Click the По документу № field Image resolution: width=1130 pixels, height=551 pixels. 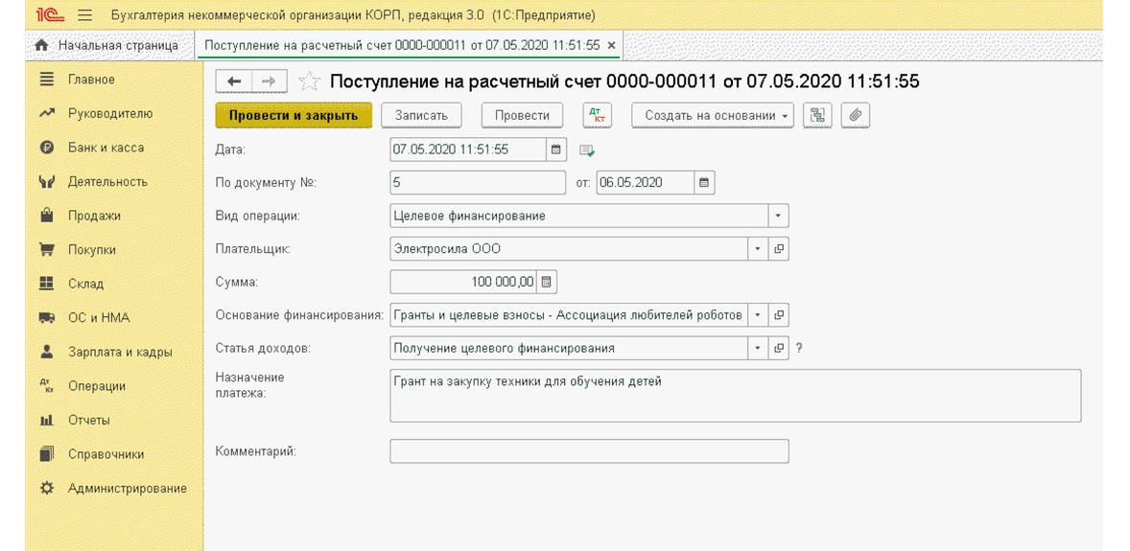(478, 182)
